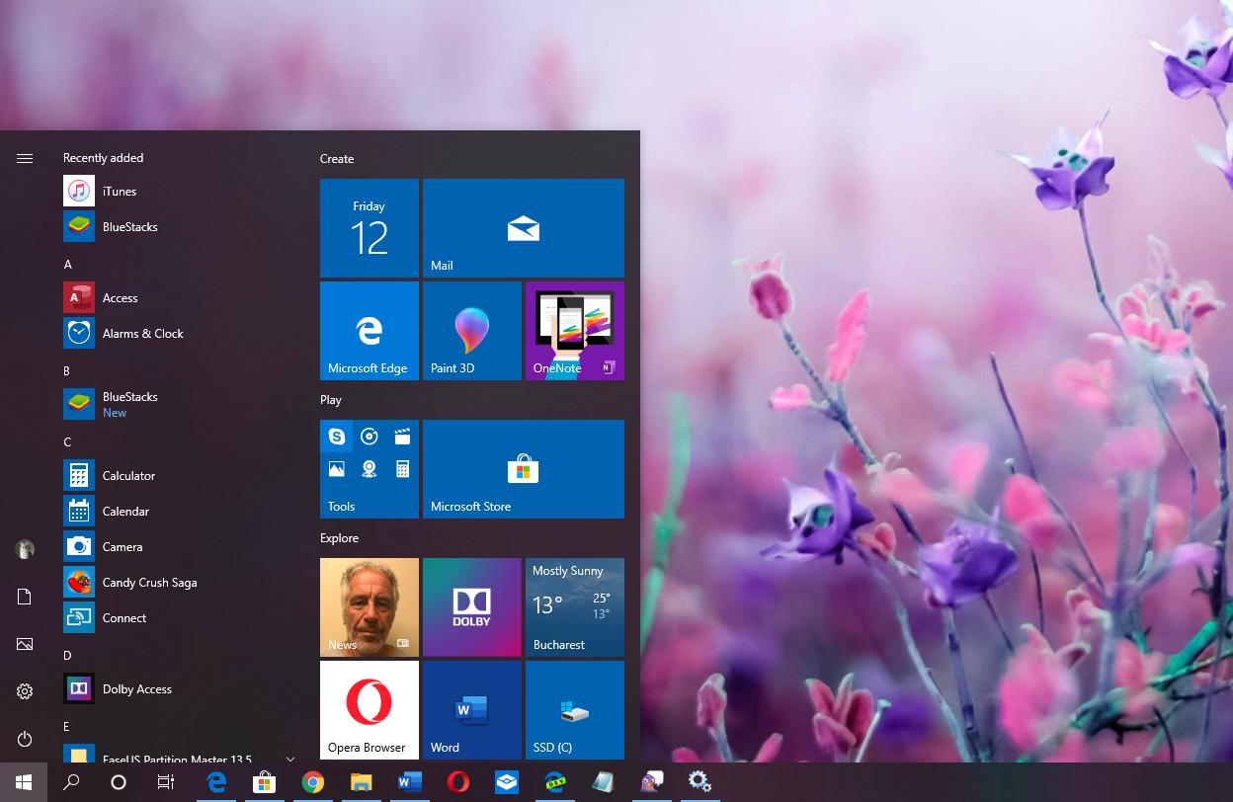Open the News live tile
Screen dimensions: 1233x802
click(370, 607)
